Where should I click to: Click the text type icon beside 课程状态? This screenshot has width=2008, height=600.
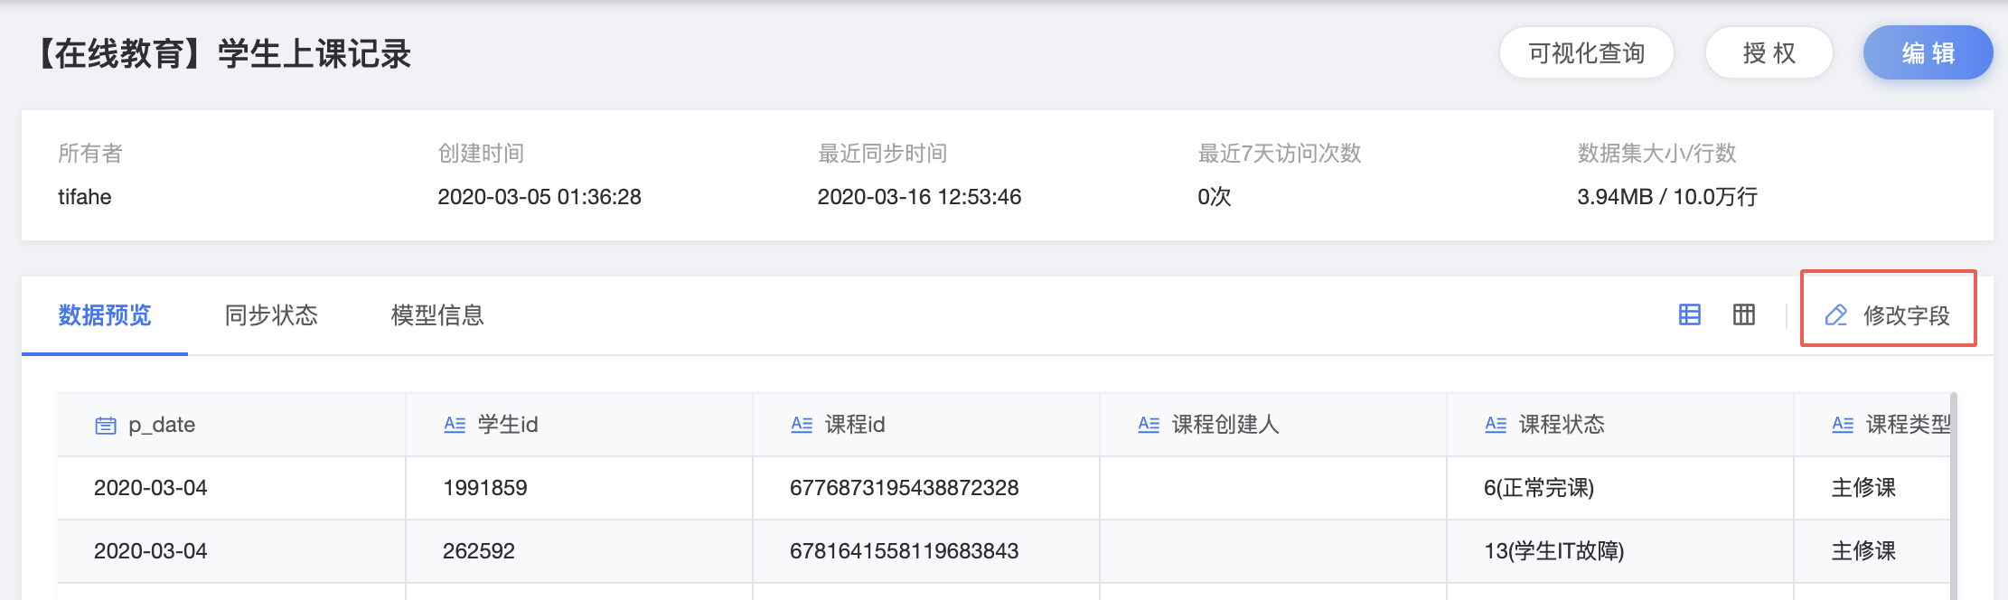pyautogui.click(x=1496, y=425)
